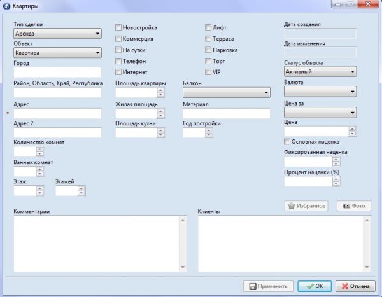The image size is (382, 297).
Task: Click the Применить save button
Action: [268, 286]
